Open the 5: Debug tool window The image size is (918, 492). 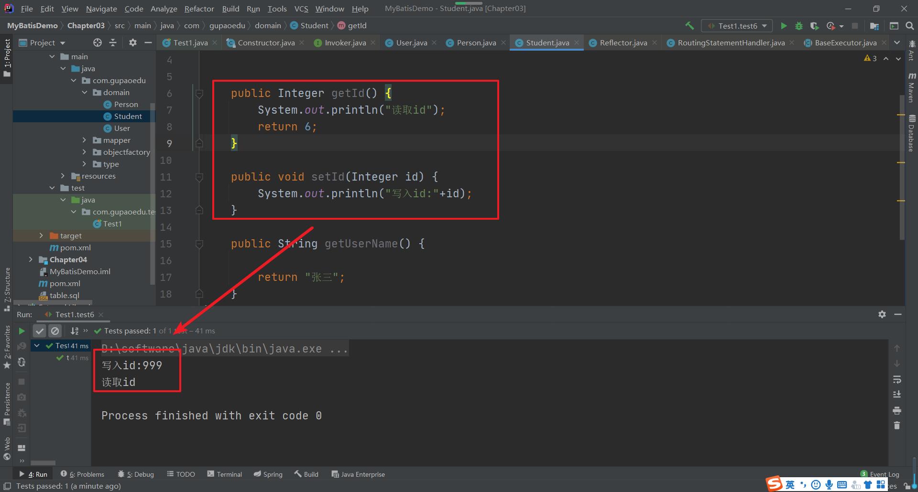(136, 474)
